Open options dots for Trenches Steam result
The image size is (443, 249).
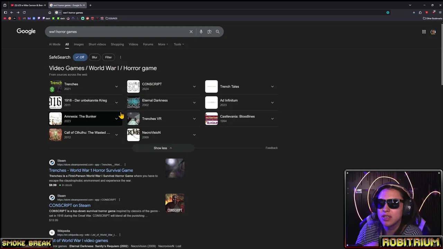point(125,165)
